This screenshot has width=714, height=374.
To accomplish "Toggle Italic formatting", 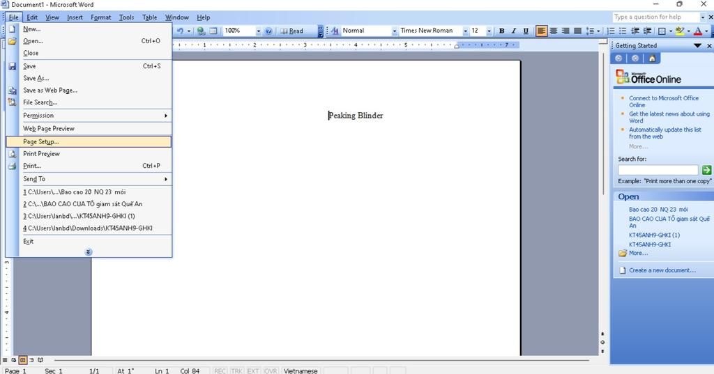I will pyautogui.click(x=514, y=31).
